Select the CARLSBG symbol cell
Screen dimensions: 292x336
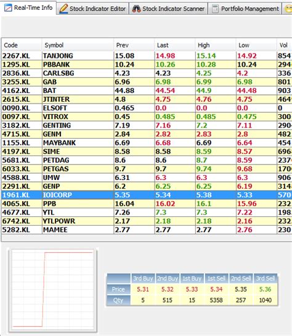tap(78, 73)
